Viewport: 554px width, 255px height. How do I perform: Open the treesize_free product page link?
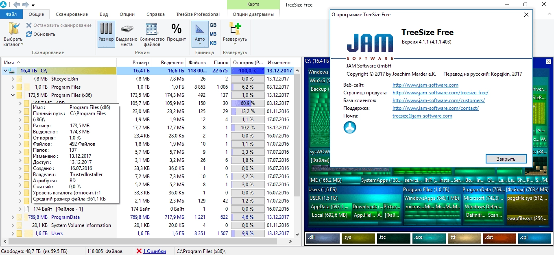click(441, 93)
